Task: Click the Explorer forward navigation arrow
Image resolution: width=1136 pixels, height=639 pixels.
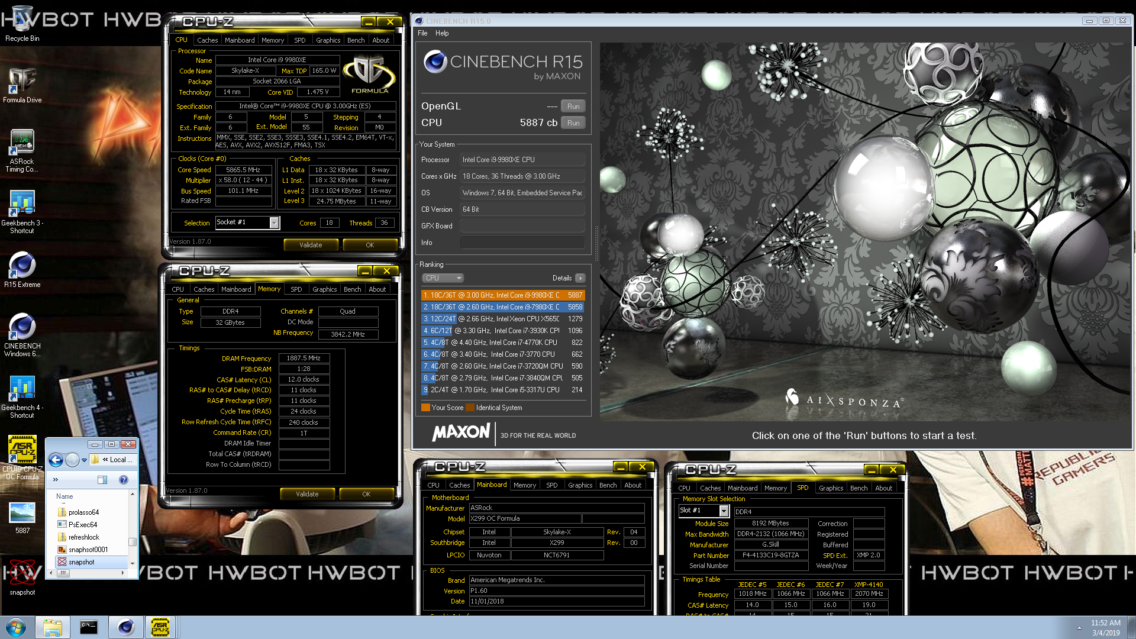Action: 72,460
